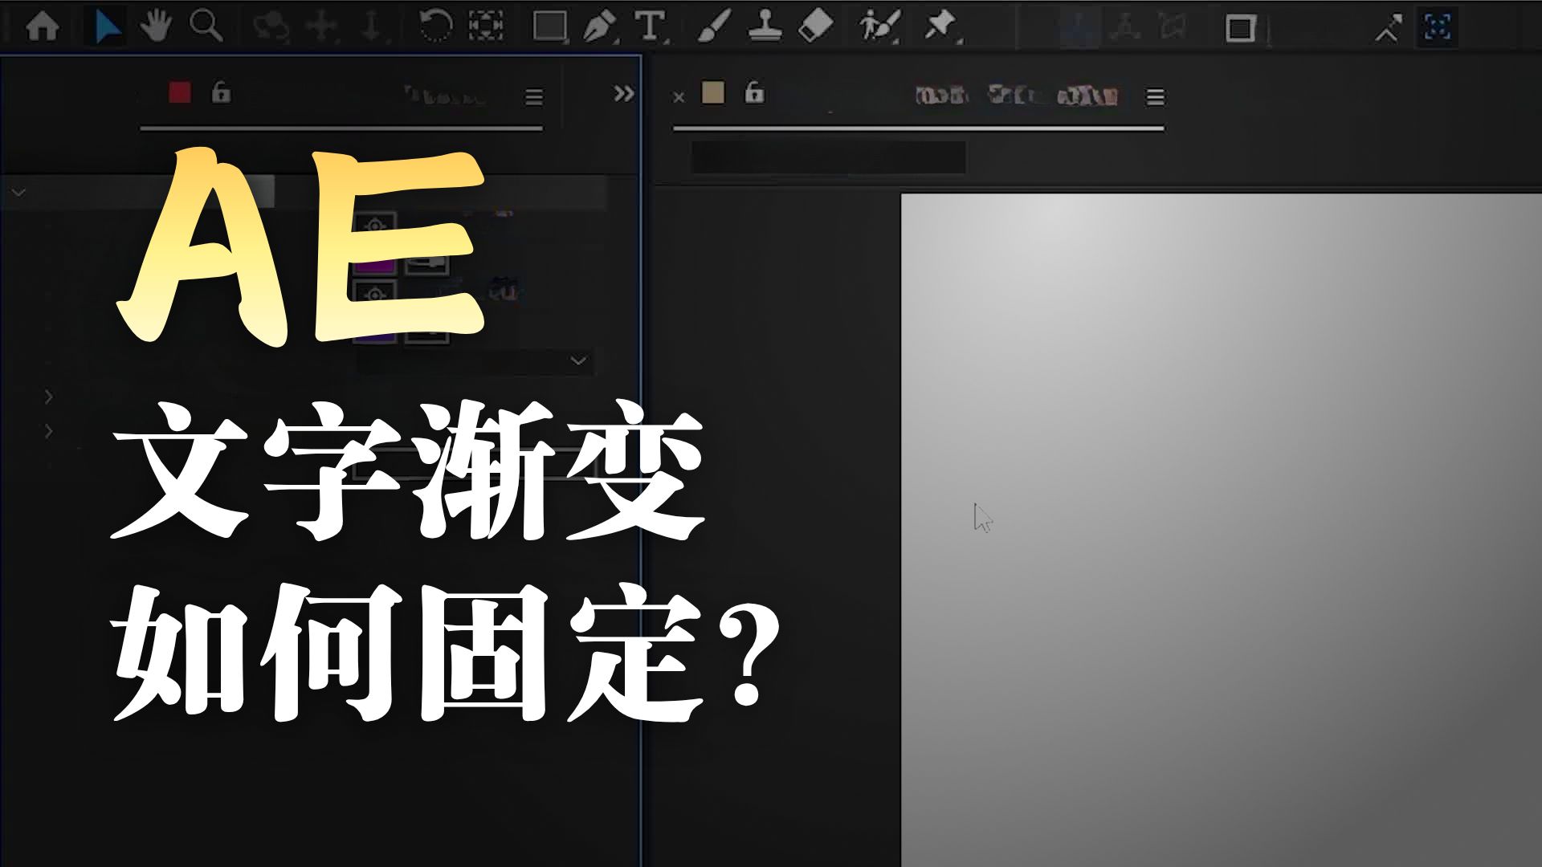Click the red label color swatch
Viewport: 1542px width, 867px height.
[x=180, y=92]
